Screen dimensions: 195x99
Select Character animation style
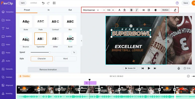pyautogui.click(x=42, y=59)
